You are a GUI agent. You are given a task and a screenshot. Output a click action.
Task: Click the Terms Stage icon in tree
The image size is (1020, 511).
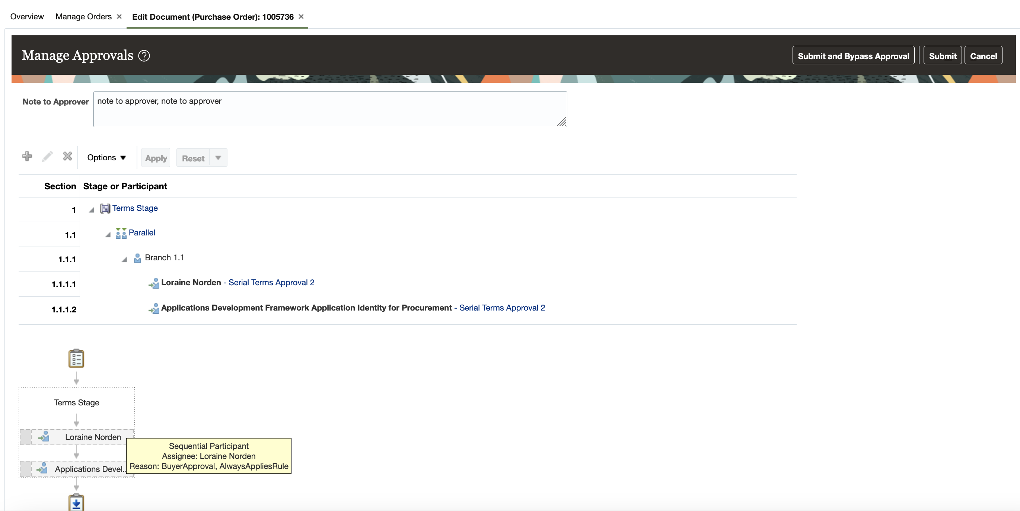click(x=105, y=208)
